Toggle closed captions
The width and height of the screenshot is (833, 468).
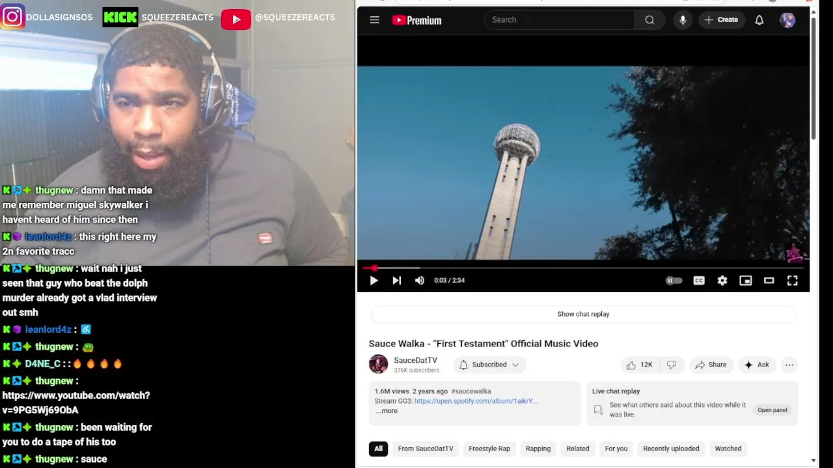coord(699,280)
